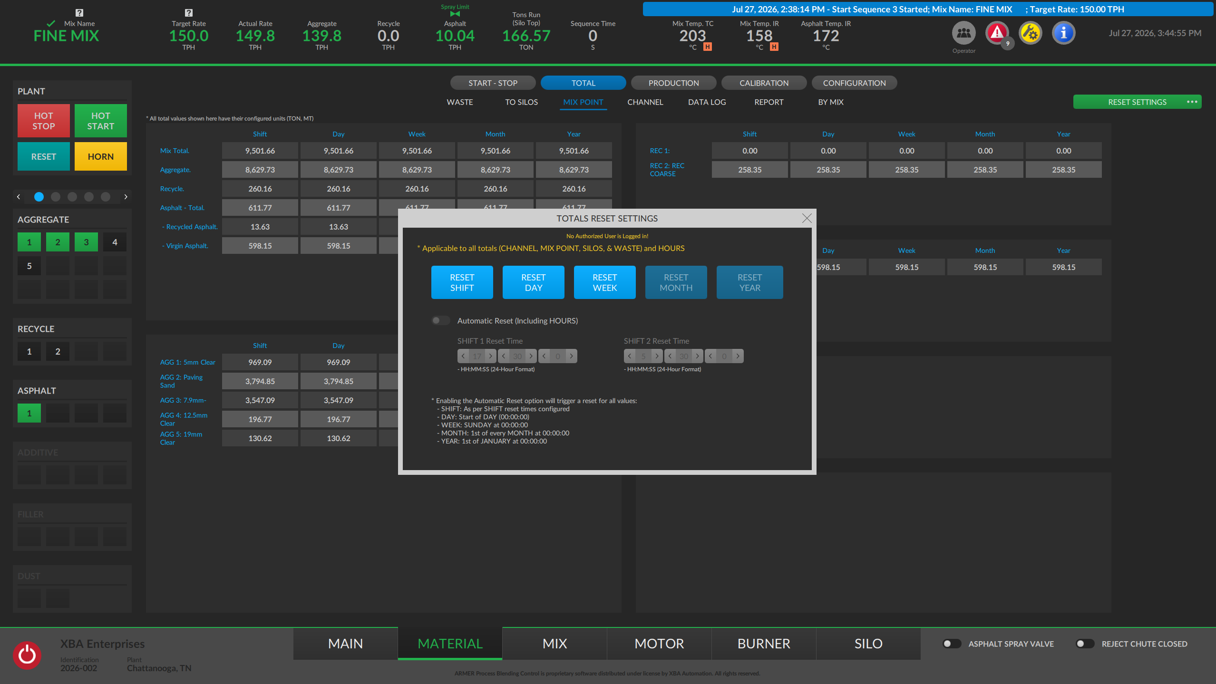Sound the yellow HORN button
The width and height of the screenshot is (1216, 684).
[101, 156]
